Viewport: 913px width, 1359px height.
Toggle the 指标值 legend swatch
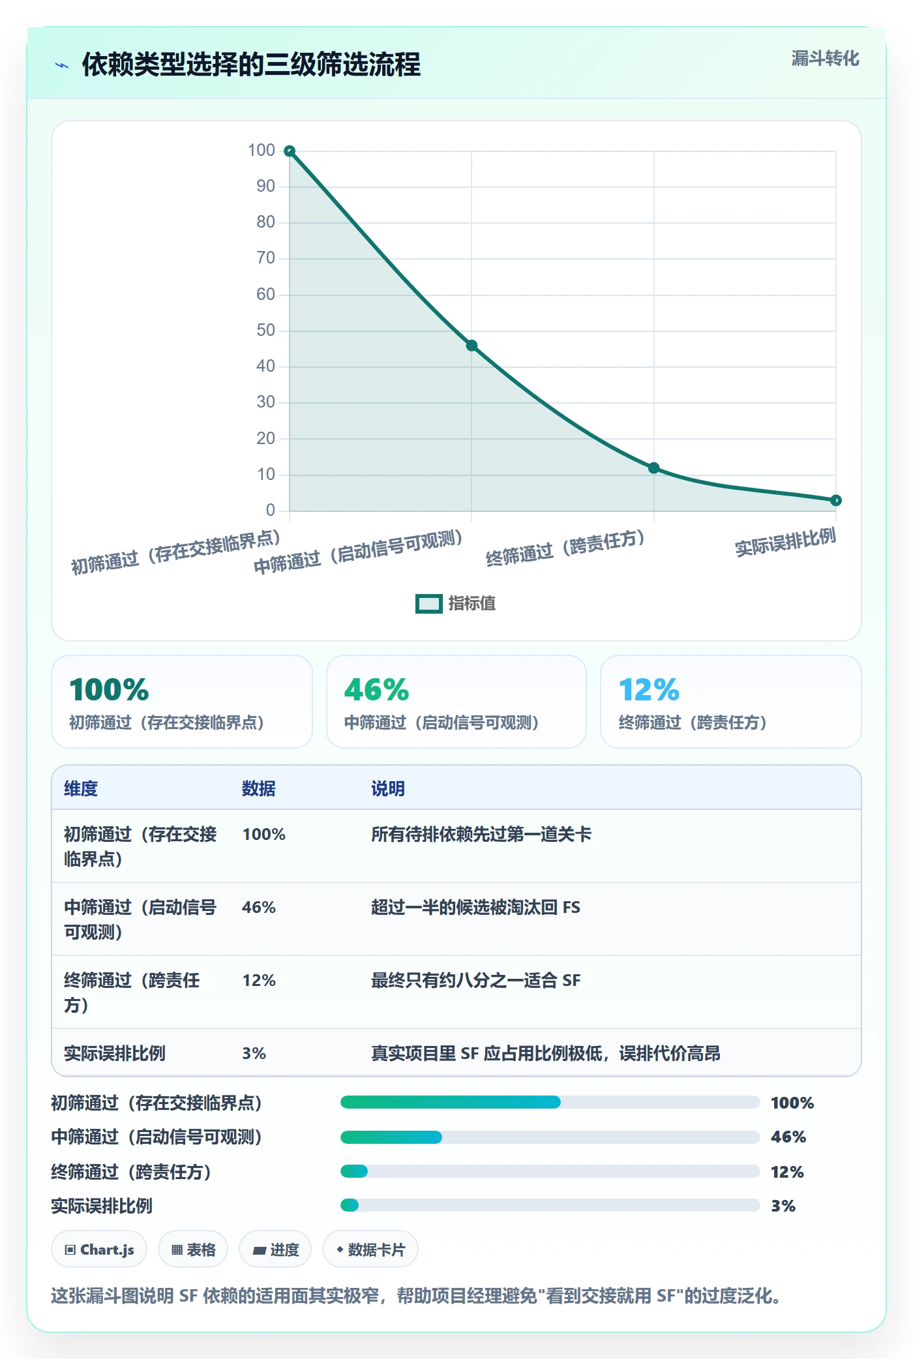pos(429,604)
